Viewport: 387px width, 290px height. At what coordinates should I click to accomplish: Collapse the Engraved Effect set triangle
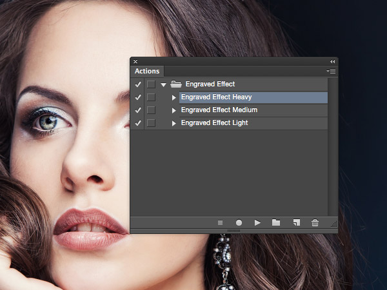tap(163, 85)
